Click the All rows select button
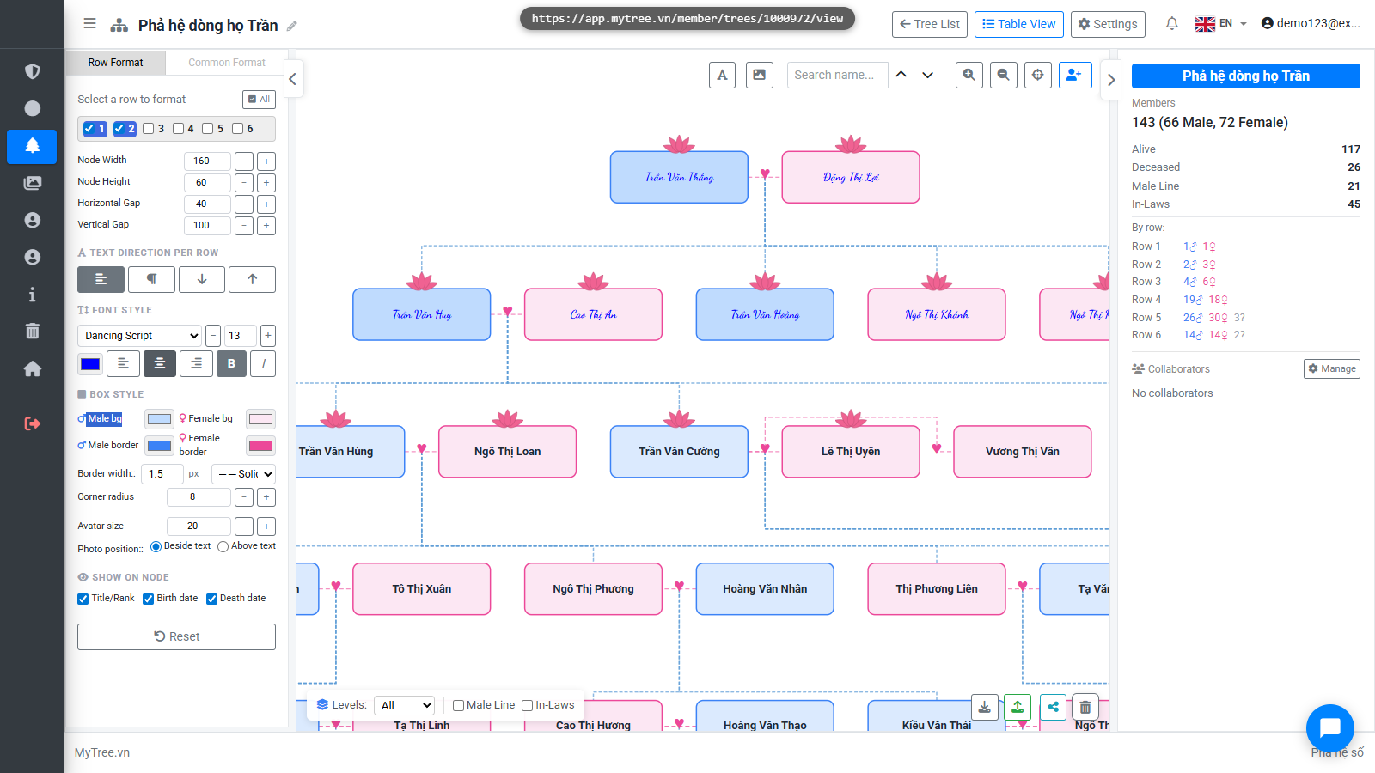 point(259,99)
